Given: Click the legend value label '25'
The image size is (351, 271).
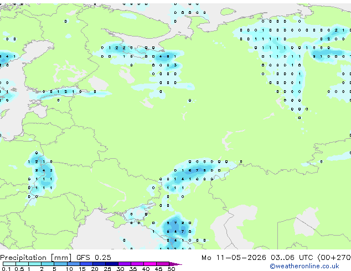Looking at the screenshot, I should point(107,269).
